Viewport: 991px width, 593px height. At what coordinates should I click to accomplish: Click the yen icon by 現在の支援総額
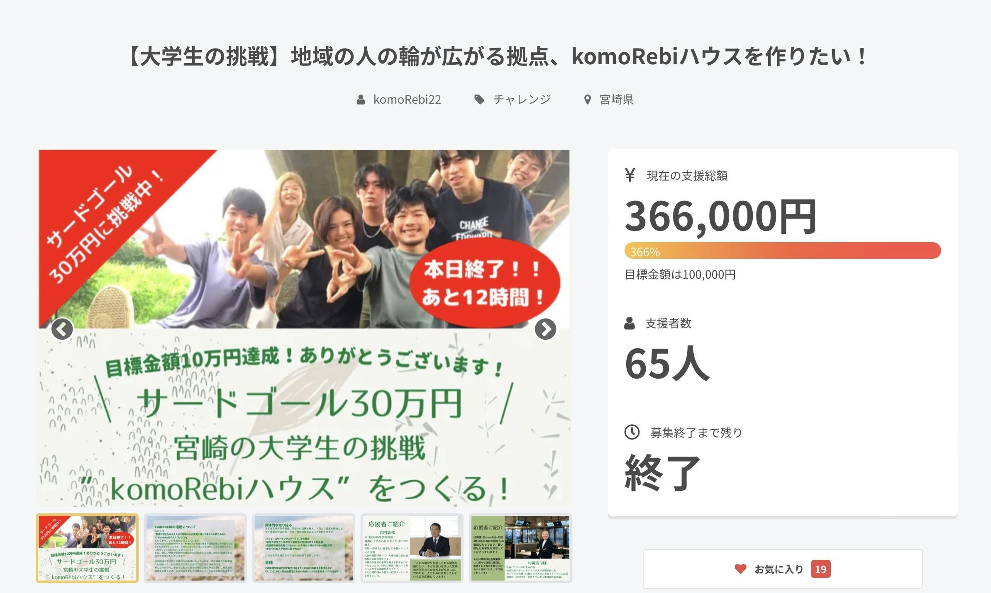click(630, 175)
